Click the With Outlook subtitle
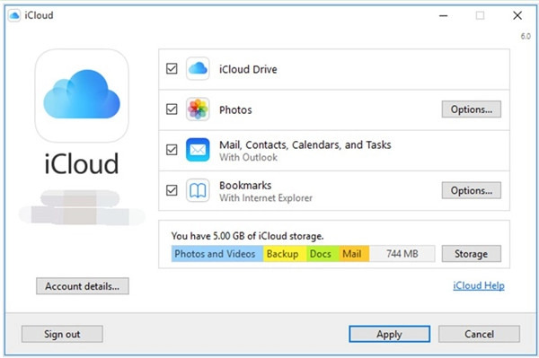The image size is (539, 358). coord(249,157)
